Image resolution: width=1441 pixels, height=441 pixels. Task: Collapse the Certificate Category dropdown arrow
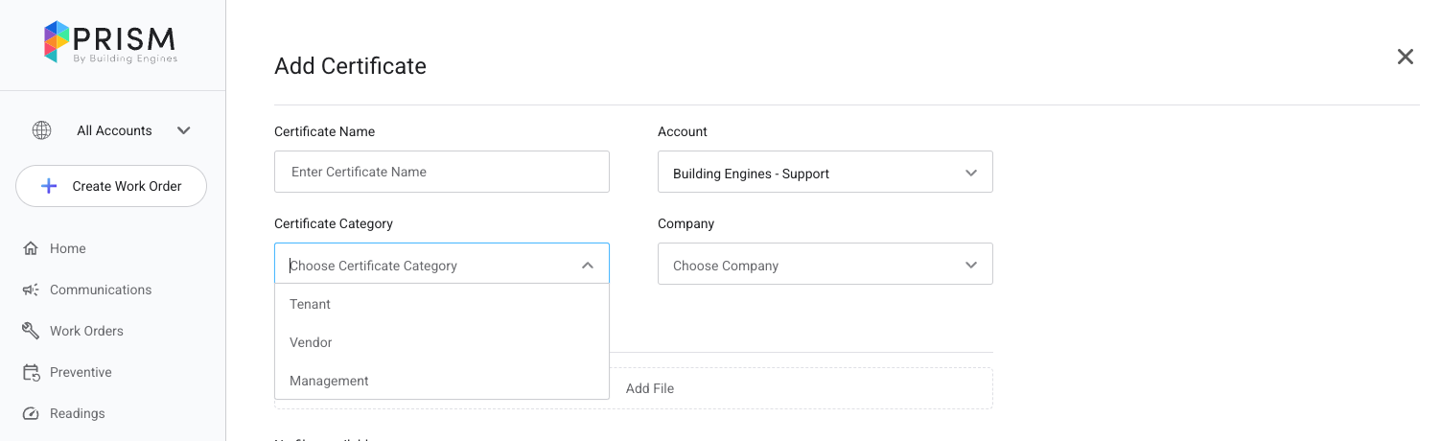coord(588,266)
